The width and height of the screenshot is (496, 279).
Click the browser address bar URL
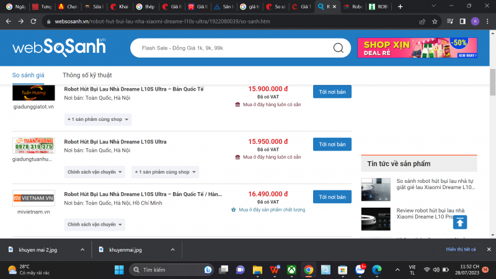click(x=162, y=21)
